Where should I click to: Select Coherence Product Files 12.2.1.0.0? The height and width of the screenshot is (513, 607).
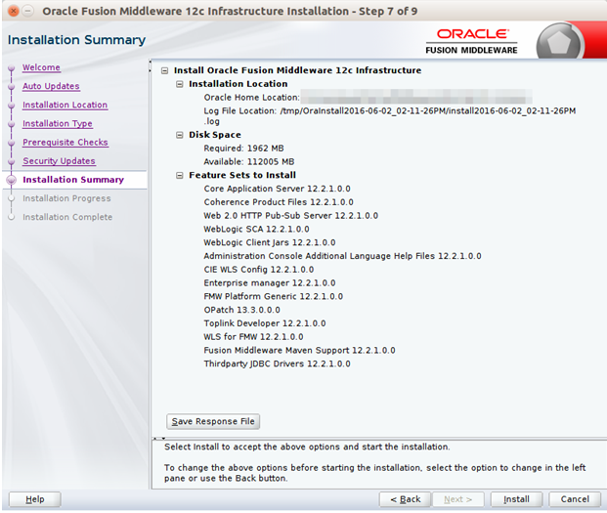click(x=279, y=202)
